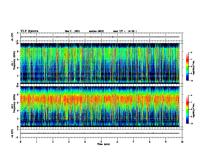Click the ch.3 voltage waveform trace

(x=100, y=133)
